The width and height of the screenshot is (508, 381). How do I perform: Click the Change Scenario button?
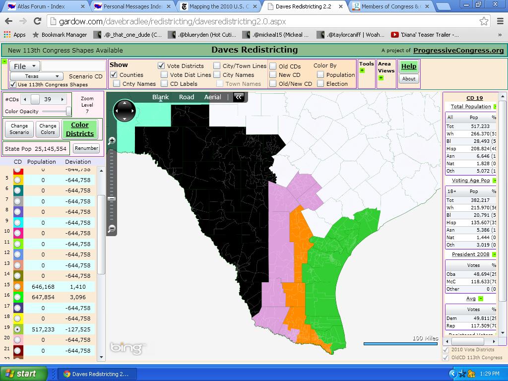(x=19, y=129)
